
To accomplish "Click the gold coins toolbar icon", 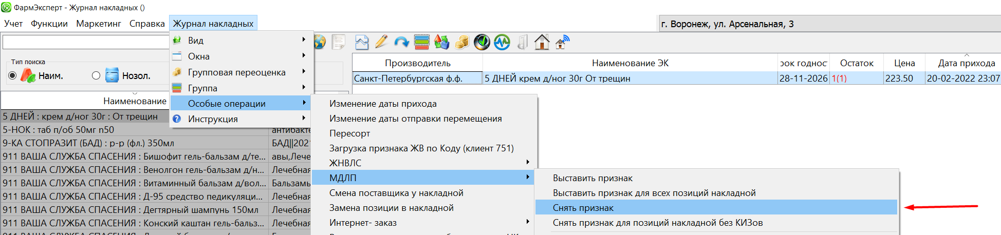I will pos(461,42).
